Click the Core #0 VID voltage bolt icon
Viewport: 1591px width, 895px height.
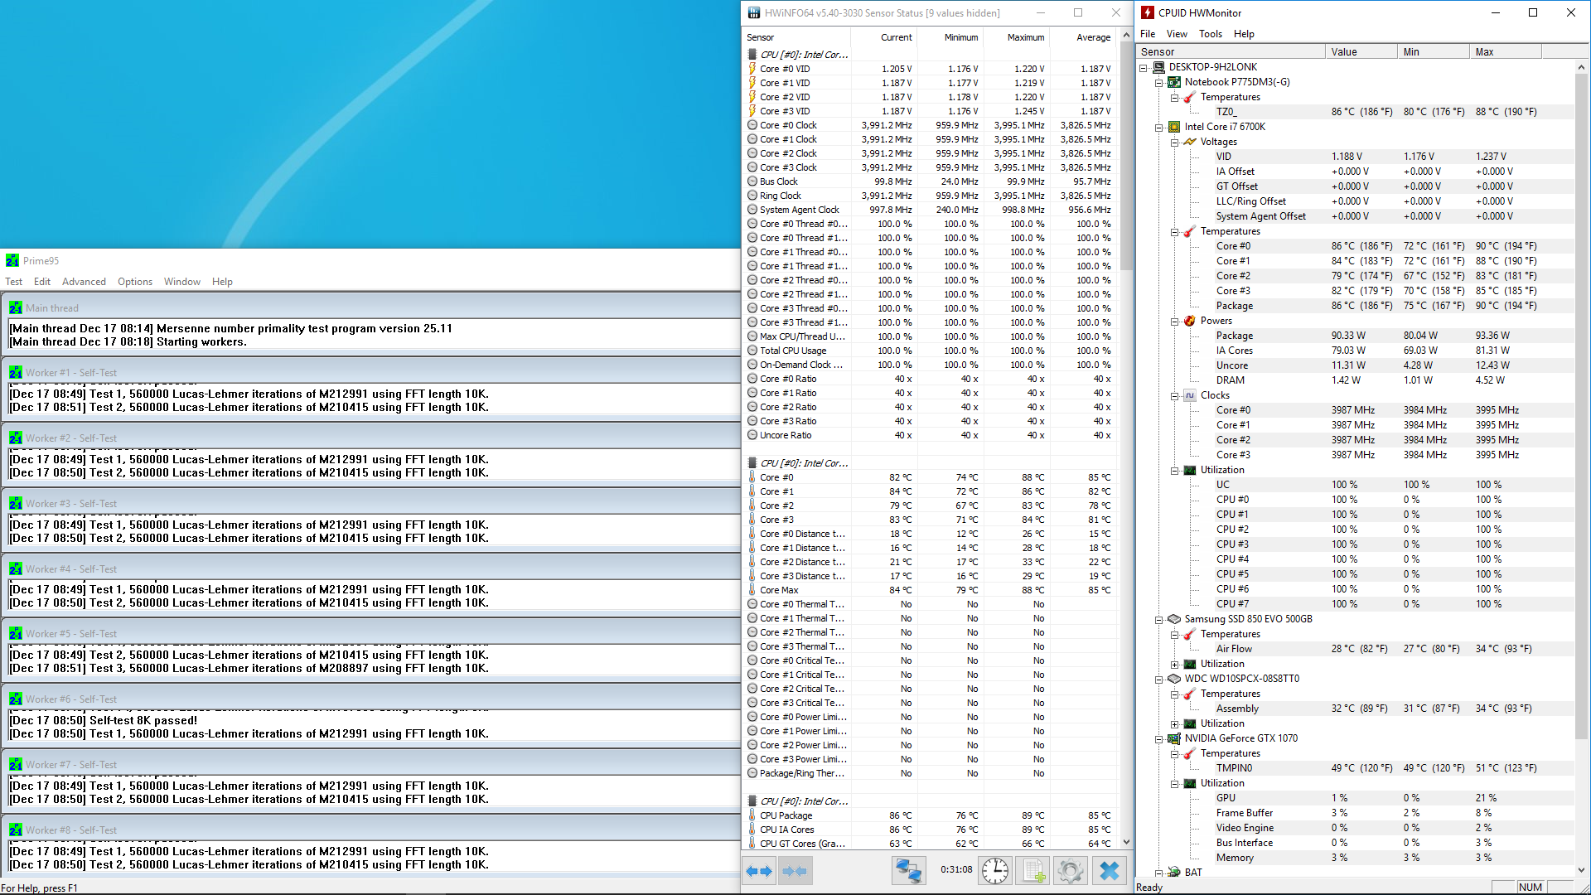(x=752, y=69)
